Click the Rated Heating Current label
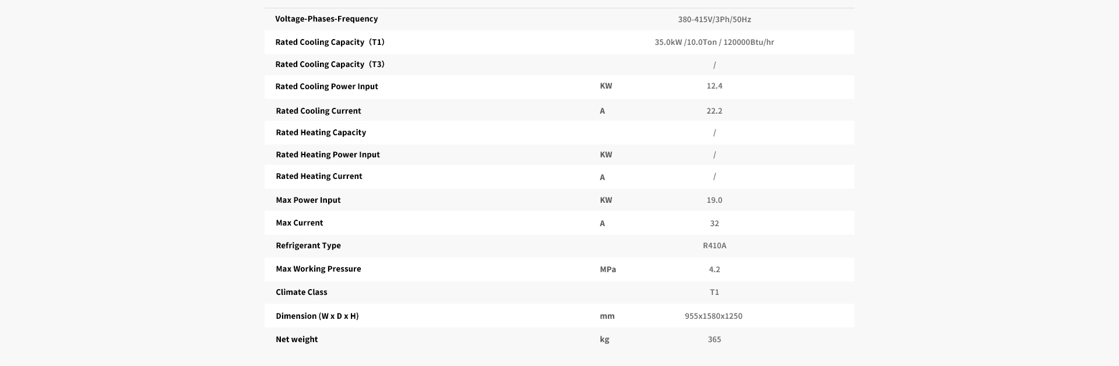 tap(319, 176)
